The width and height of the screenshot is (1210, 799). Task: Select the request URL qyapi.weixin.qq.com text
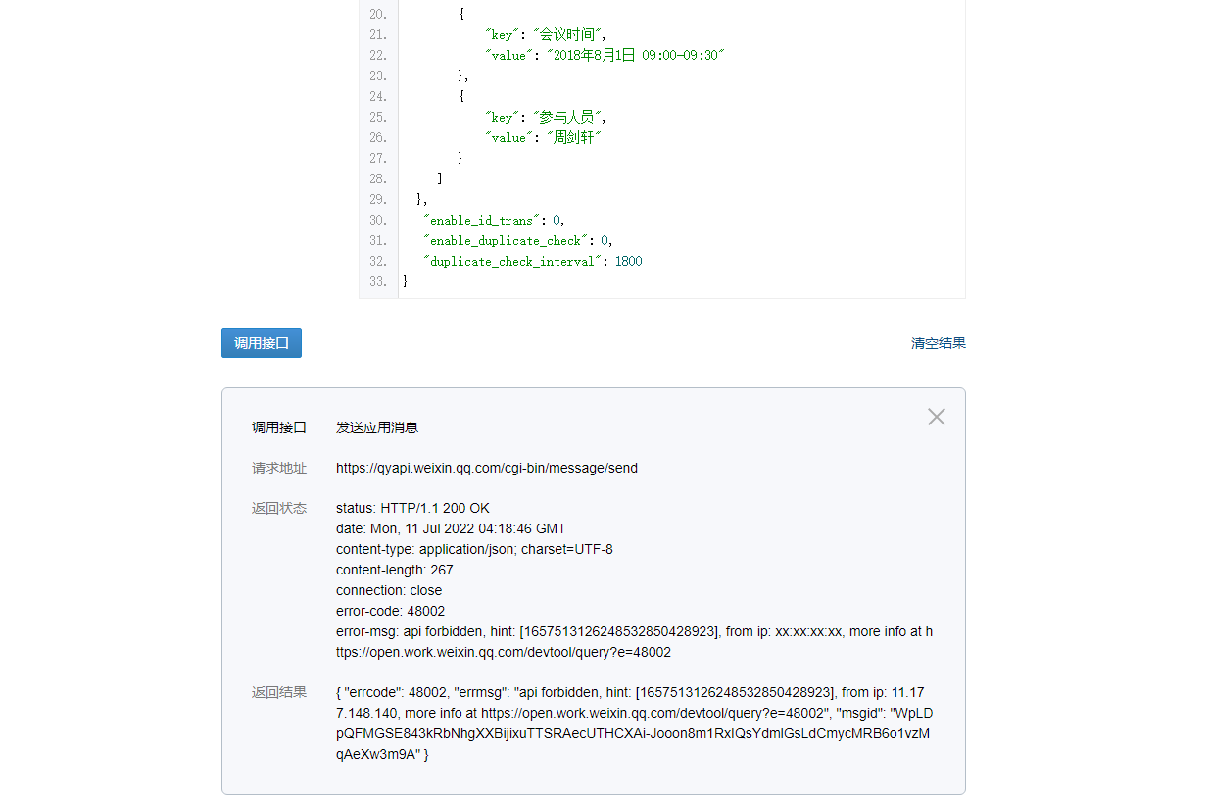[487, 468]
